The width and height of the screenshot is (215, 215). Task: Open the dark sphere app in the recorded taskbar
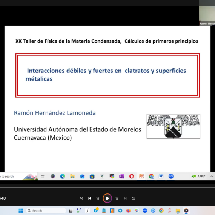(53, 176)
